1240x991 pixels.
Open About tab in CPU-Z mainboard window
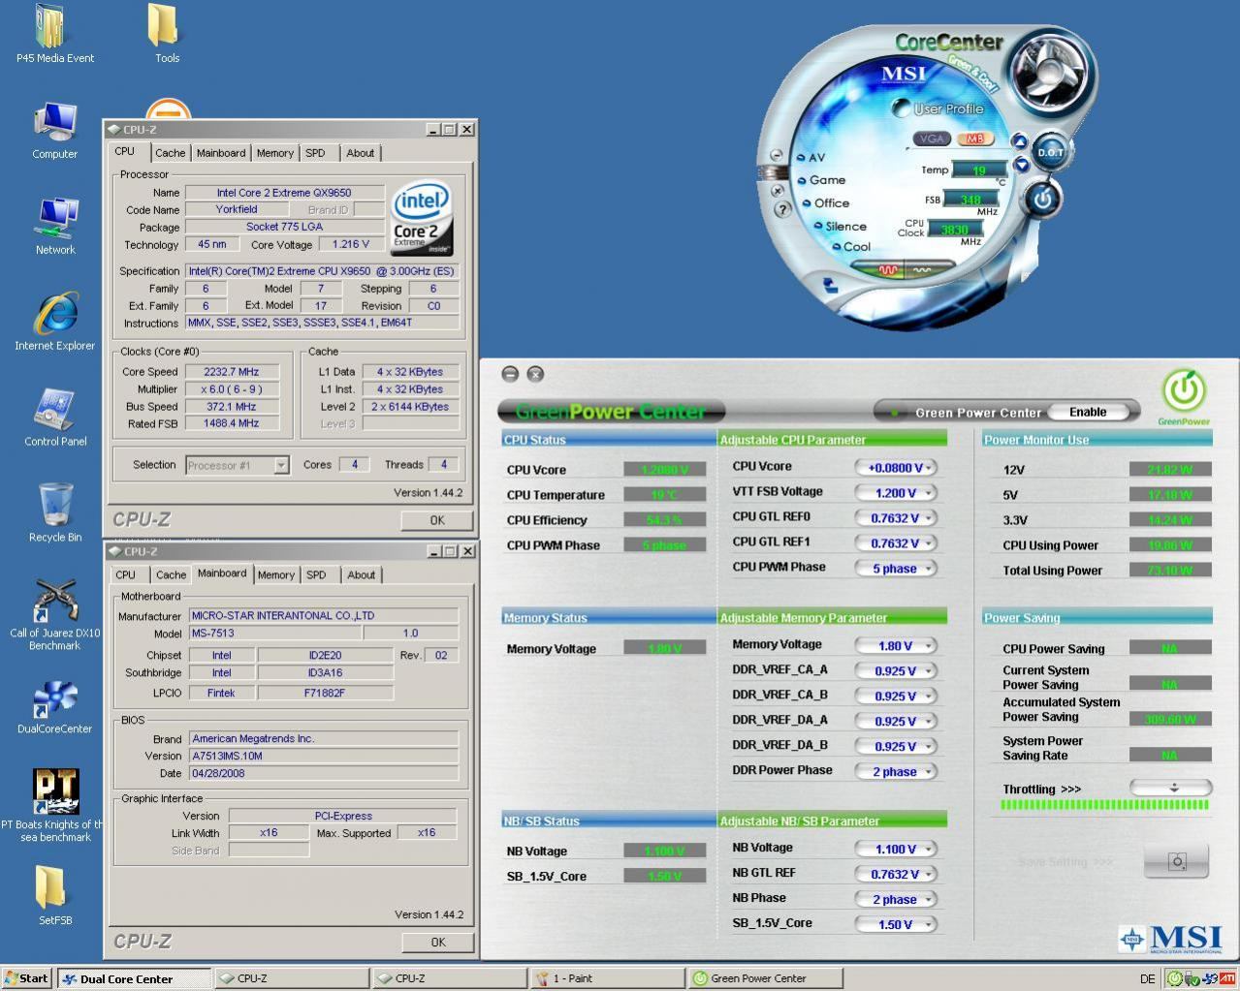click(361, 574)
